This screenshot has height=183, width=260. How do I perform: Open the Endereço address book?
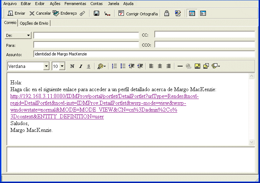65,13
